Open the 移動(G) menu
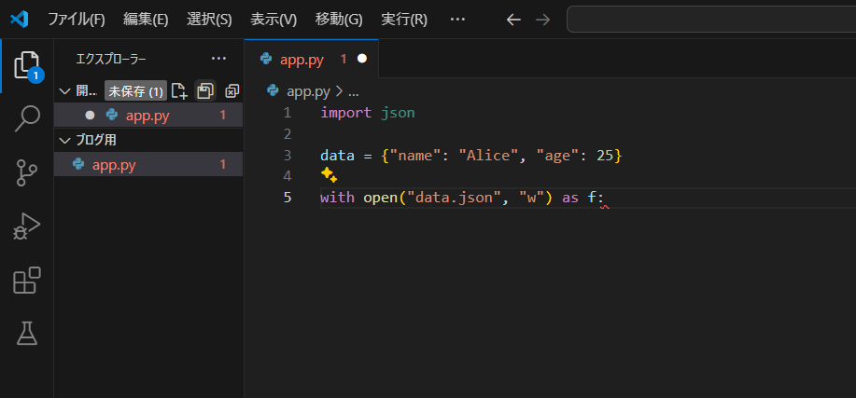Viewport: 856px width, 398px height. pyautogui.click(x=339, y=21)
